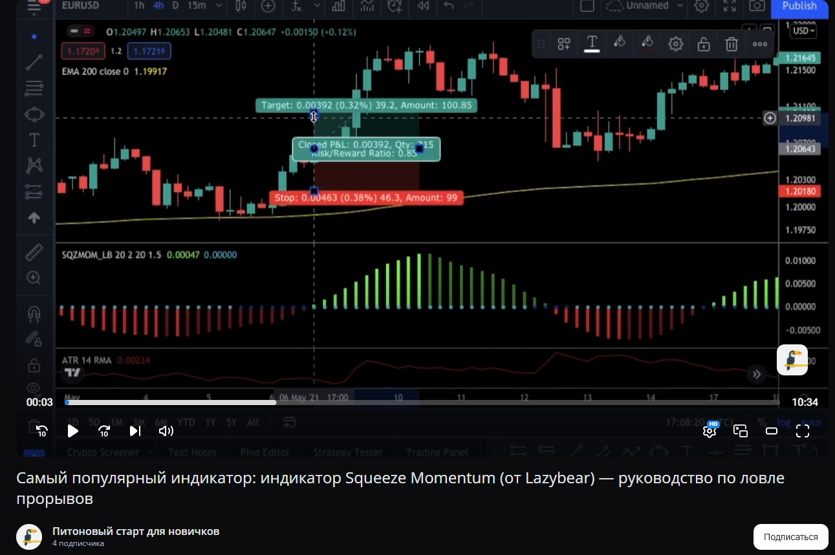
Task: Toggle the lock in the floating toolbar
Action: (704, 44)
